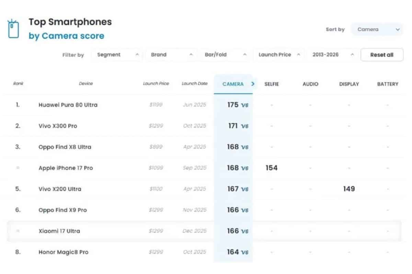The height and width of the screenshot is (274, 412).
Task: Click the V6 badge for Apple iPhone 17 Pro
Action: click(244, 168)
